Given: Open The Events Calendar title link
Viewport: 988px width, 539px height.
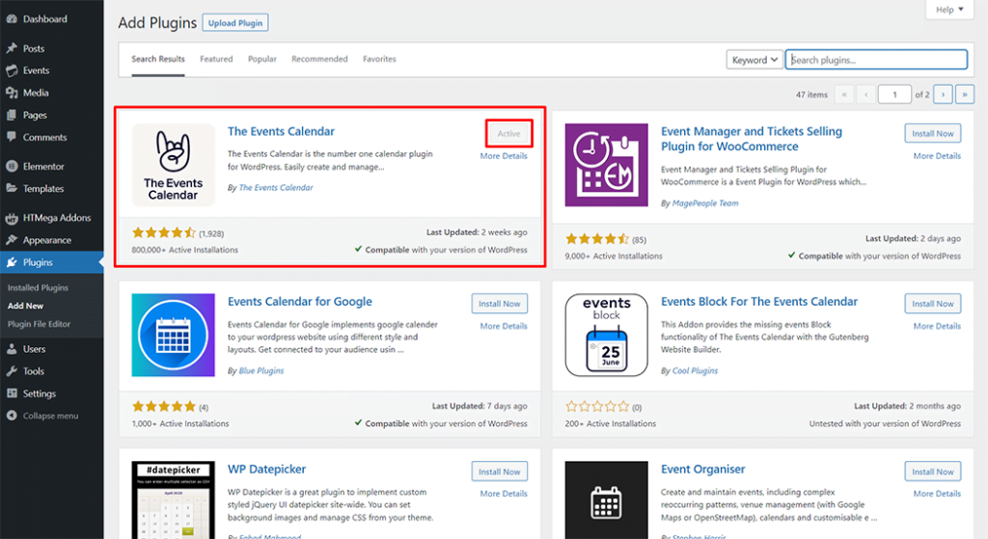Looking at the screenshot, I should (281, 131).
